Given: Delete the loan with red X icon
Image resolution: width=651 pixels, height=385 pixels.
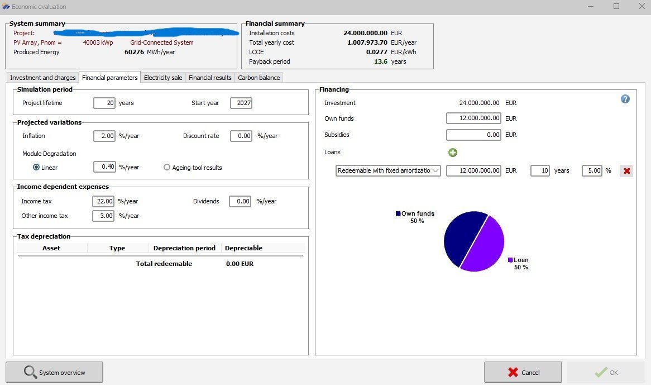Looking at the screenshot, I should pyautogui.click(x=626, y=171).
